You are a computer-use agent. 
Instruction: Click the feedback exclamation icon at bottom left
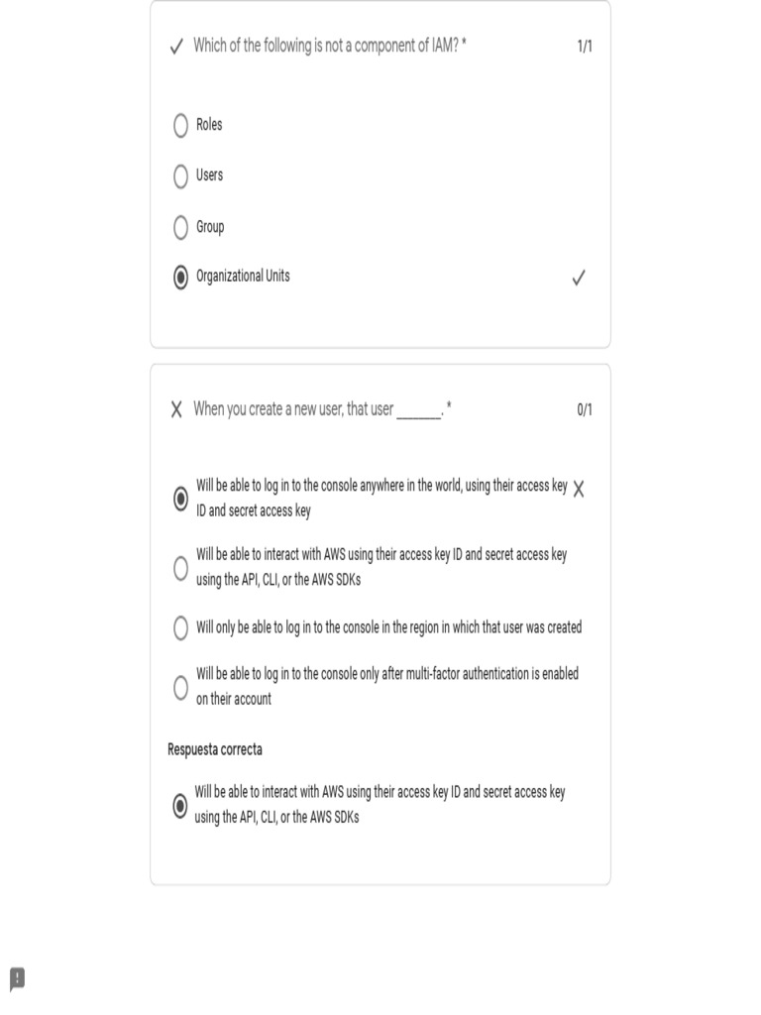[17, 978]
